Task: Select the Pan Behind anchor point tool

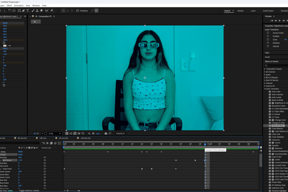Action: (x=14, y=10)
